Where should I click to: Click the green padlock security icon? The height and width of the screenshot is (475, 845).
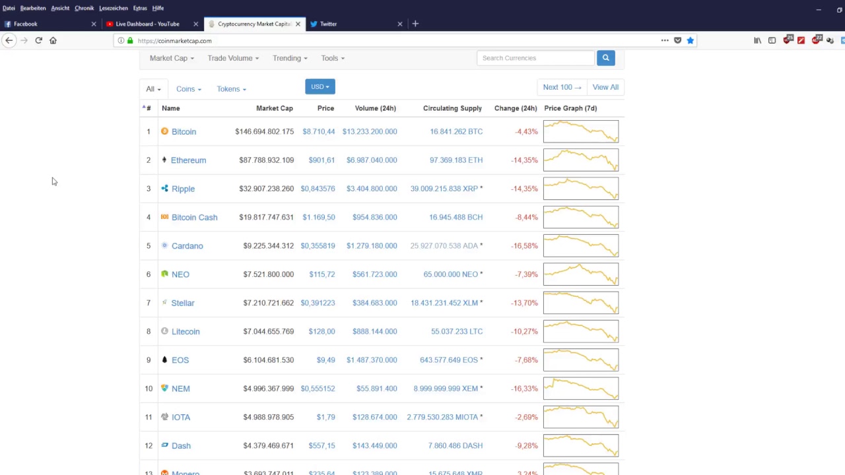130,40
